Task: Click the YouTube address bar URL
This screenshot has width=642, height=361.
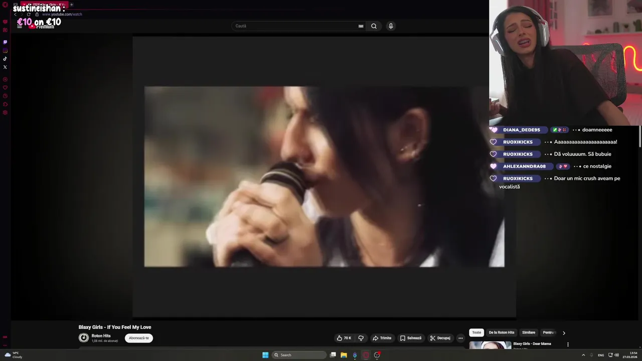Action: 62,14
